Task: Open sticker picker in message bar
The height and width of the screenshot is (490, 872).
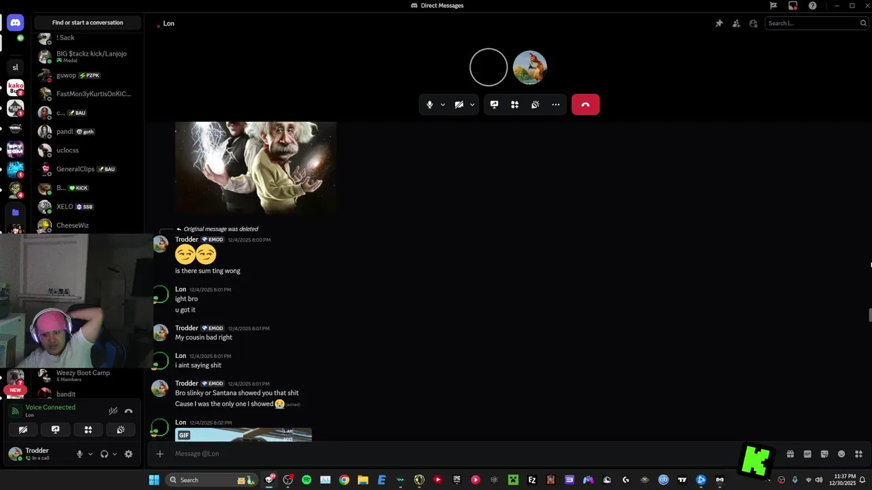Action: pos(824,454)
